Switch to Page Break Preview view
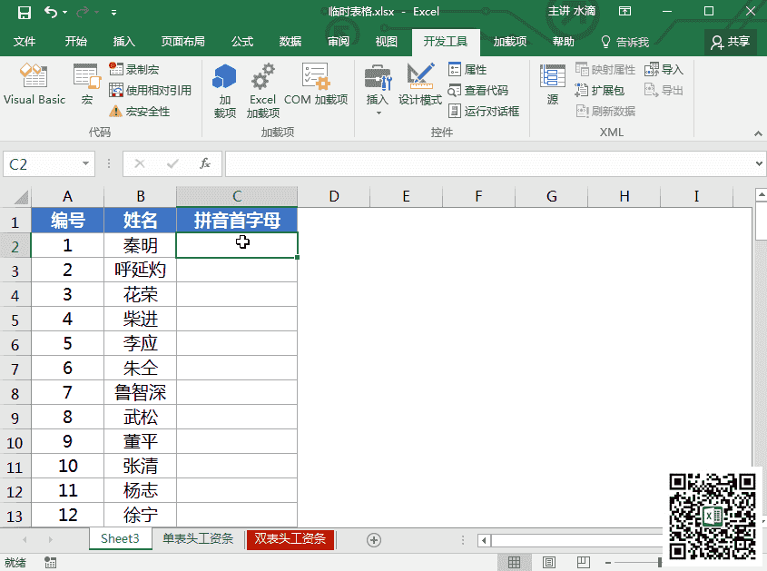The width and height of the screenshot is (767, 571). (x=584, y=562)
